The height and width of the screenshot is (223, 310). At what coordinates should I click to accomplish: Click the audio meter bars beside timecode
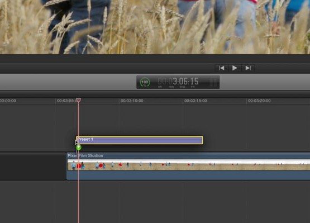213,82
